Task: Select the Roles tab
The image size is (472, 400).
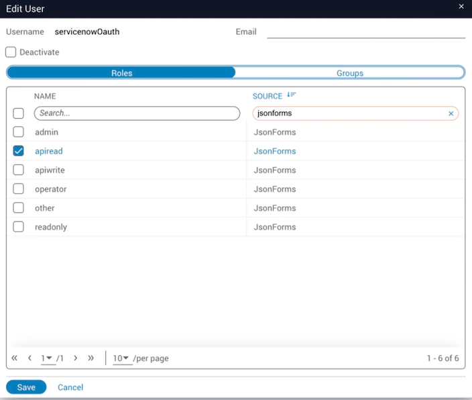Action: 121,73
